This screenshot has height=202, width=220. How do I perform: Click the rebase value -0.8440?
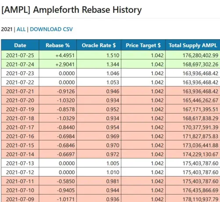tap(66, 127)
